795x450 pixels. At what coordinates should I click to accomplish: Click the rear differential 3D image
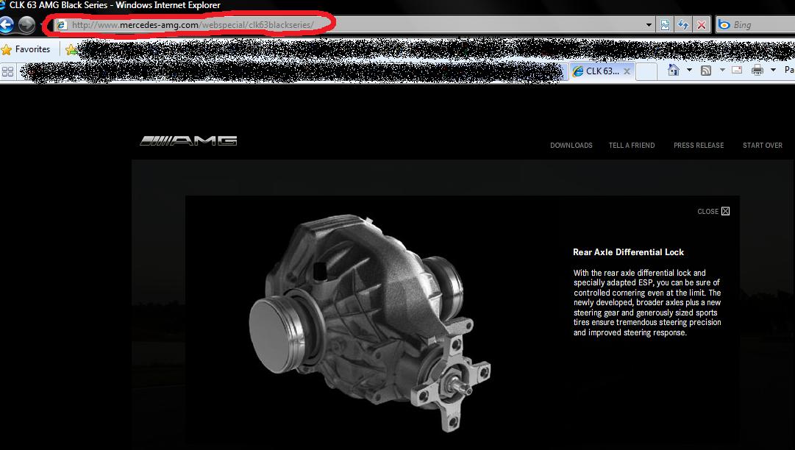coord(370,322)
